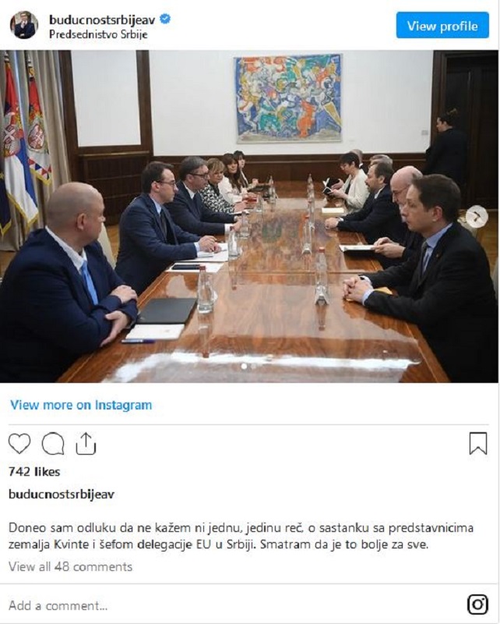This screenshot has height=624, width=500.
Task: Click the caption text starting Doneo sam
Action: coord(241,536)
